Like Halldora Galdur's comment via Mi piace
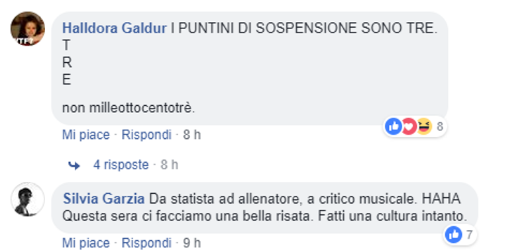The width and height of the screenshot is (530, 252). [86, 135]
